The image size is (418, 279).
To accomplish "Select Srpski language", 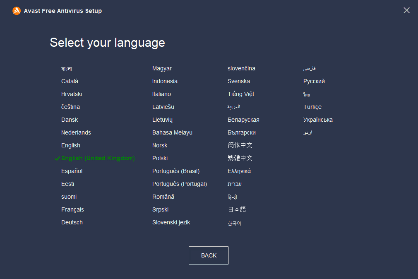I will [160, 209].
